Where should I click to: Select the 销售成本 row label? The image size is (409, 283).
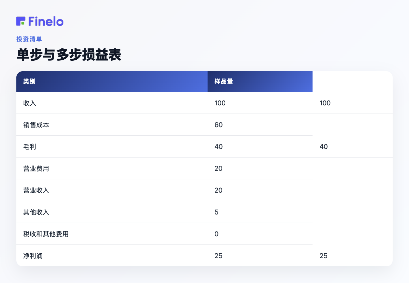click(x=36, y=125)
